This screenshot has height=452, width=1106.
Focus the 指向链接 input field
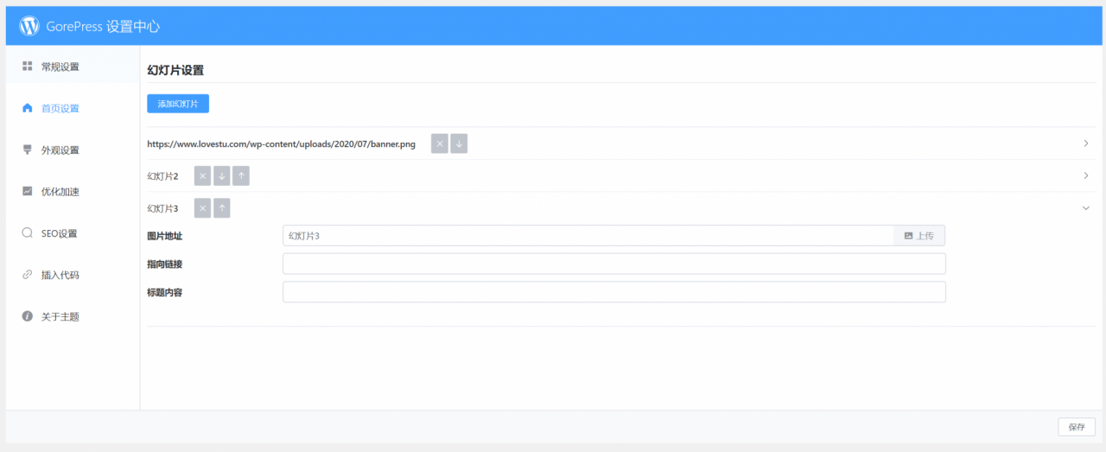coord(614,264)
